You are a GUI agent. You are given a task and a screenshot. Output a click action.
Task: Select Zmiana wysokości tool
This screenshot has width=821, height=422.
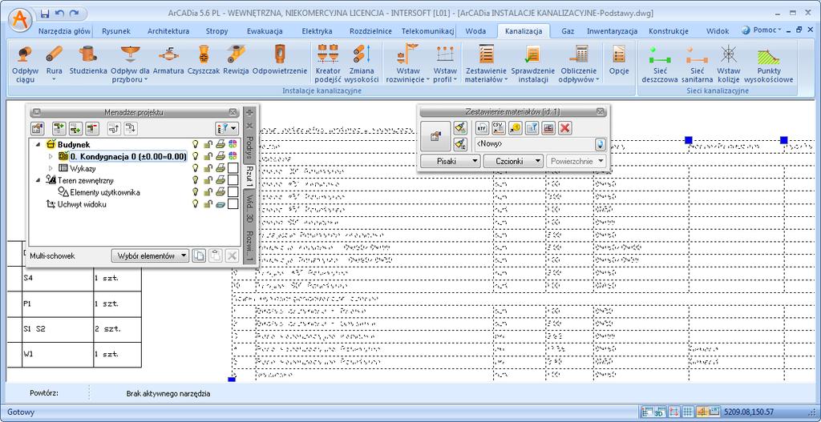click(363, 64)
